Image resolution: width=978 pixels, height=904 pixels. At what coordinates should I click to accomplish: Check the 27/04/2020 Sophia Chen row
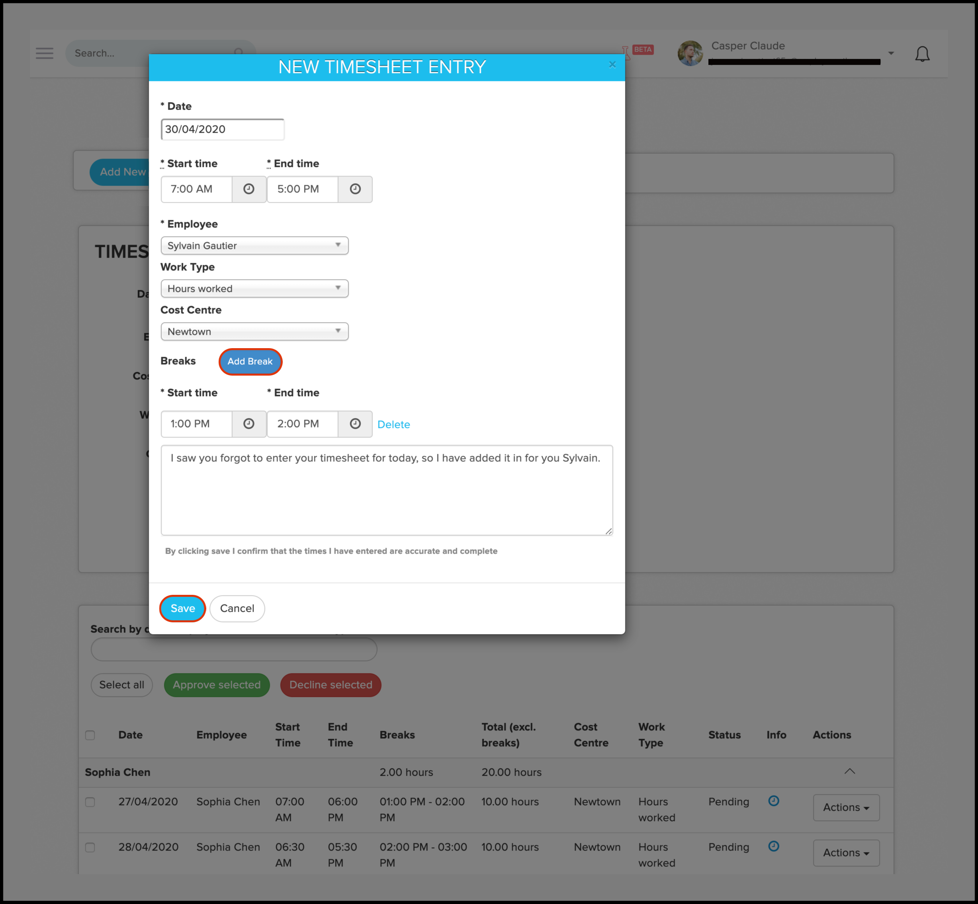coord(90,802)
